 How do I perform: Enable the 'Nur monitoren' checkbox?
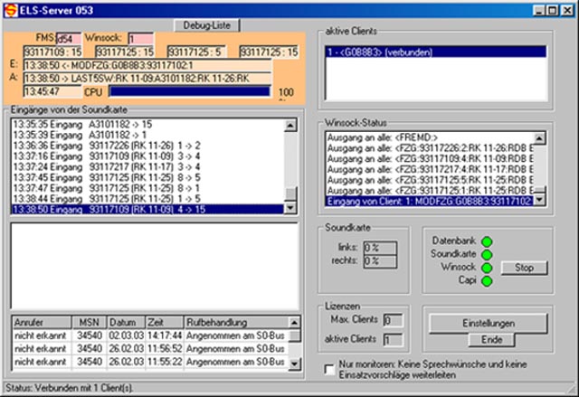[x=329, y=368]
